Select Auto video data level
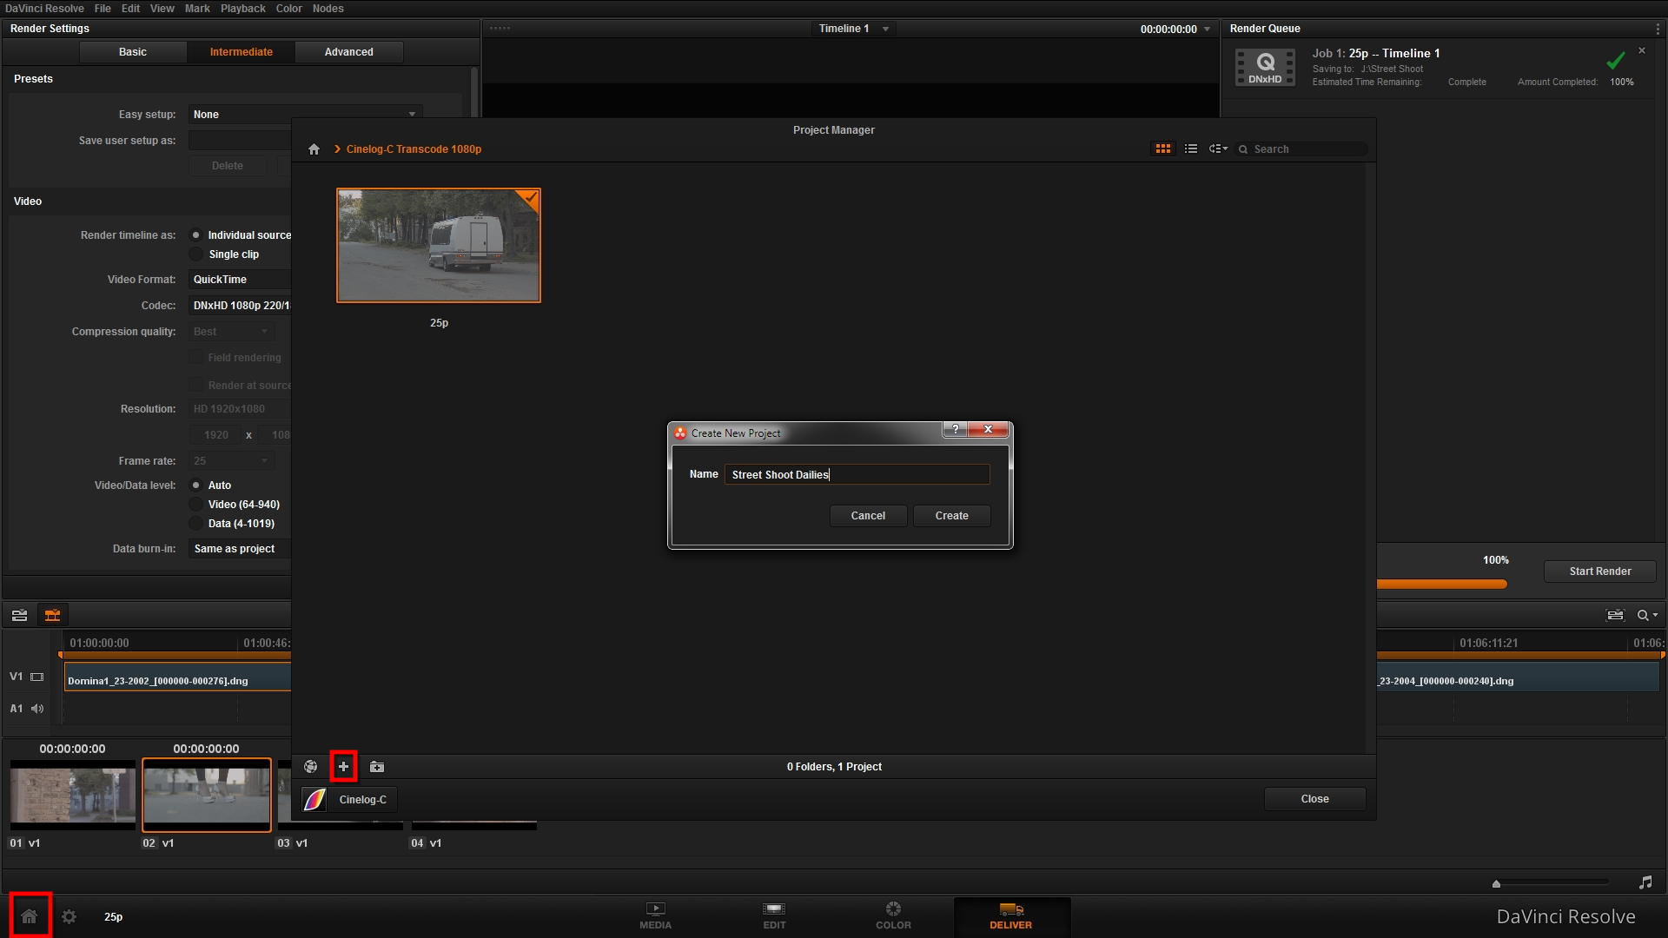The width and height of the screenshot is (1668, 938). point(196,486)
